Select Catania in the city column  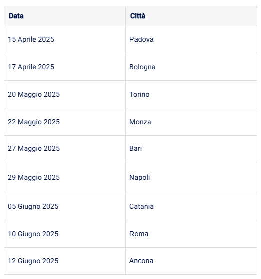(141, 206)
